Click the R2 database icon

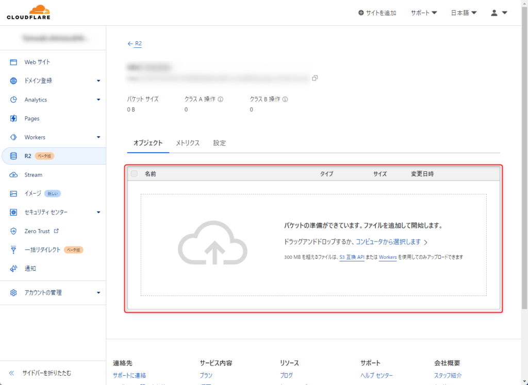pyautogui.click(x=13, y=156)
